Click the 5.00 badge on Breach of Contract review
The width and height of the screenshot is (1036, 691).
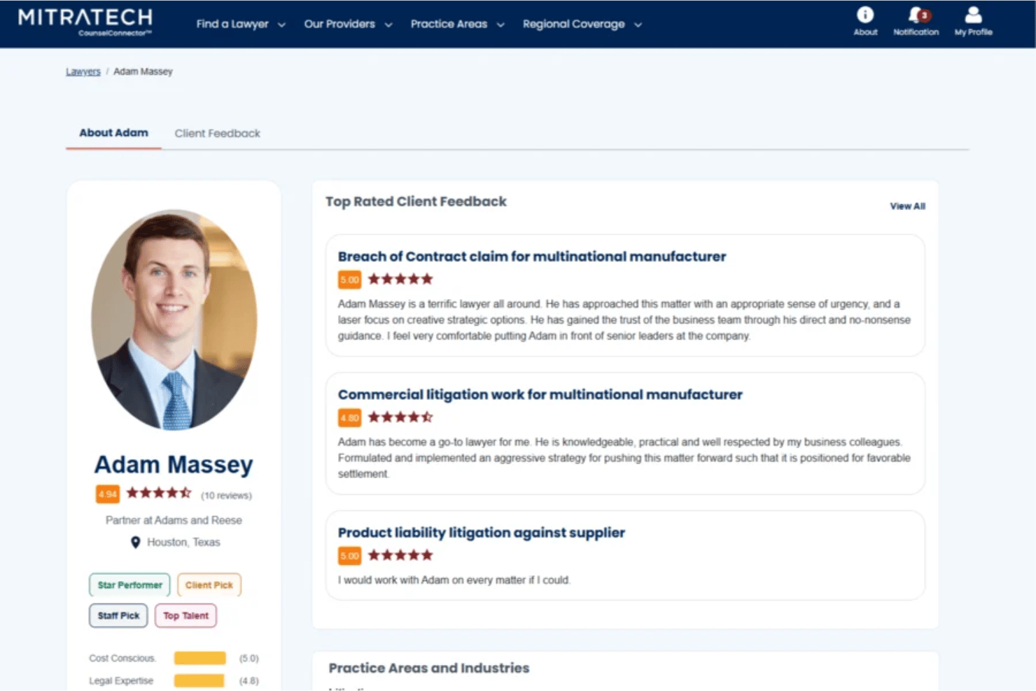(x=349, y=279)
